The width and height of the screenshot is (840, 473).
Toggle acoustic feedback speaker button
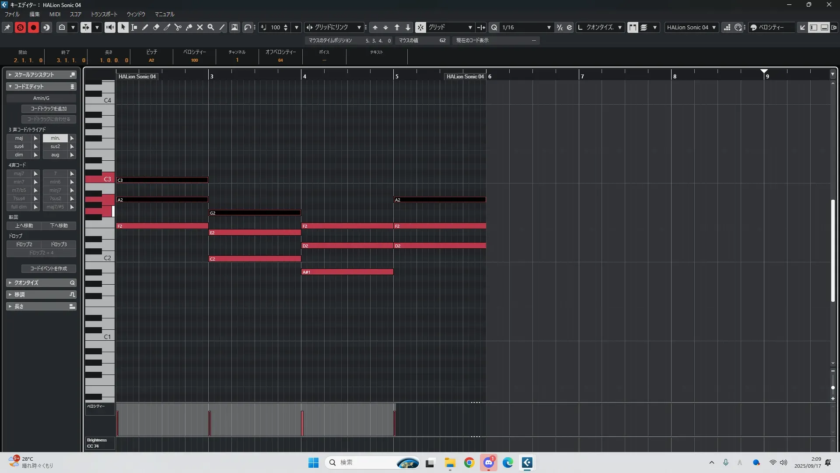[x=110, y=27]
